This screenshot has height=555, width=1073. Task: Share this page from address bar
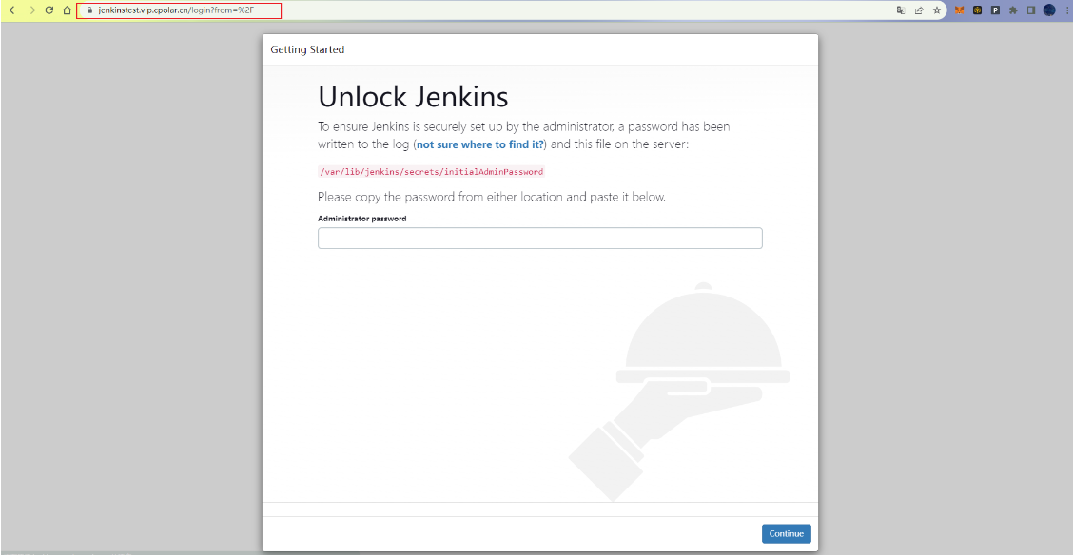click(919, 10)
